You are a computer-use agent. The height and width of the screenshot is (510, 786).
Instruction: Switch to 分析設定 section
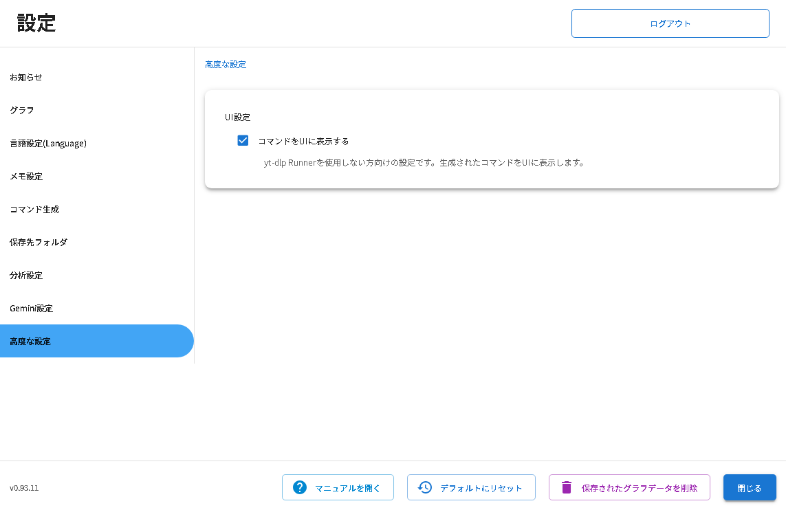[97, 275]
